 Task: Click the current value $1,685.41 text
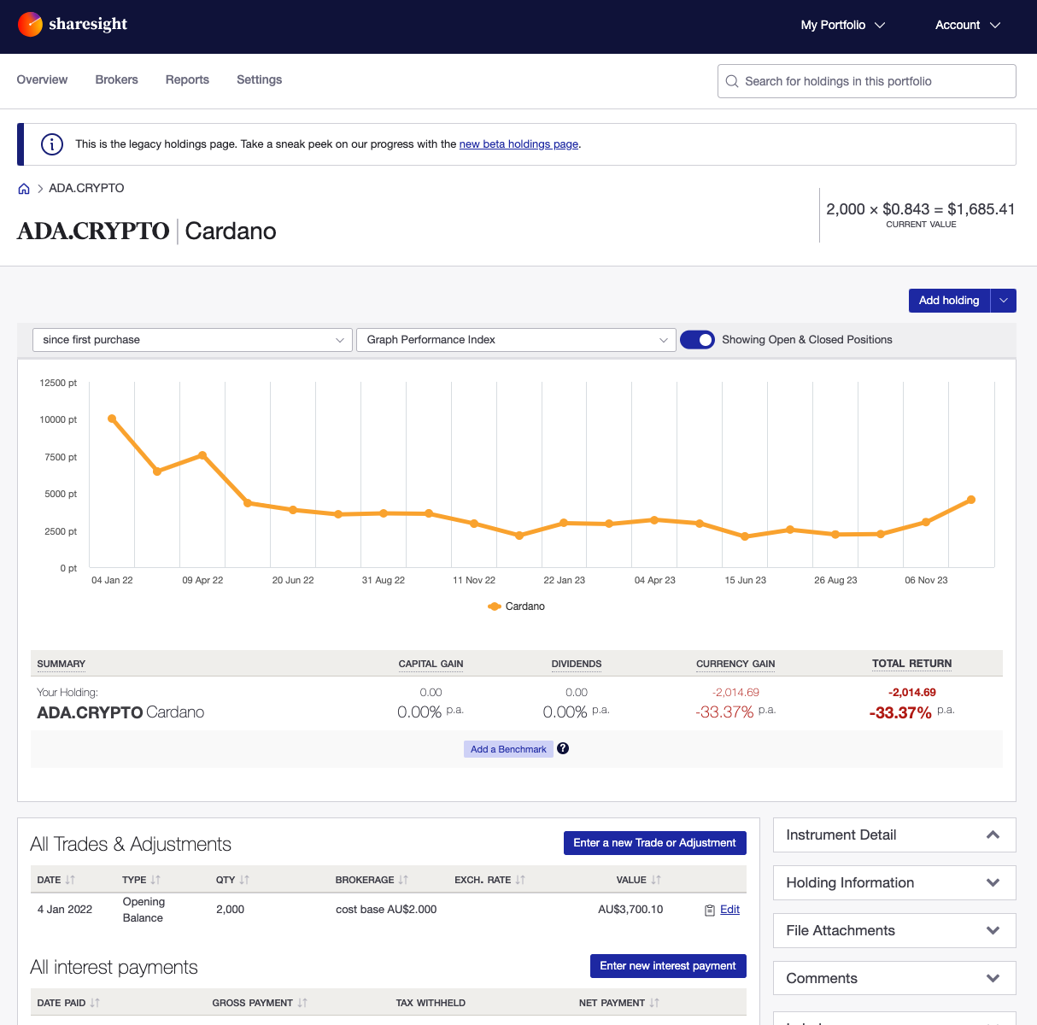[x=981, y=209]
